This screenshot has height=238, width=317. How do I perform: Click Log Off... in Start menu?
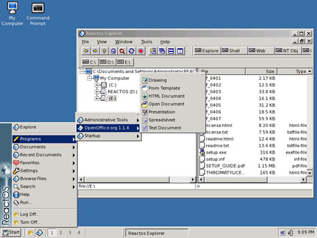[44, 215]
